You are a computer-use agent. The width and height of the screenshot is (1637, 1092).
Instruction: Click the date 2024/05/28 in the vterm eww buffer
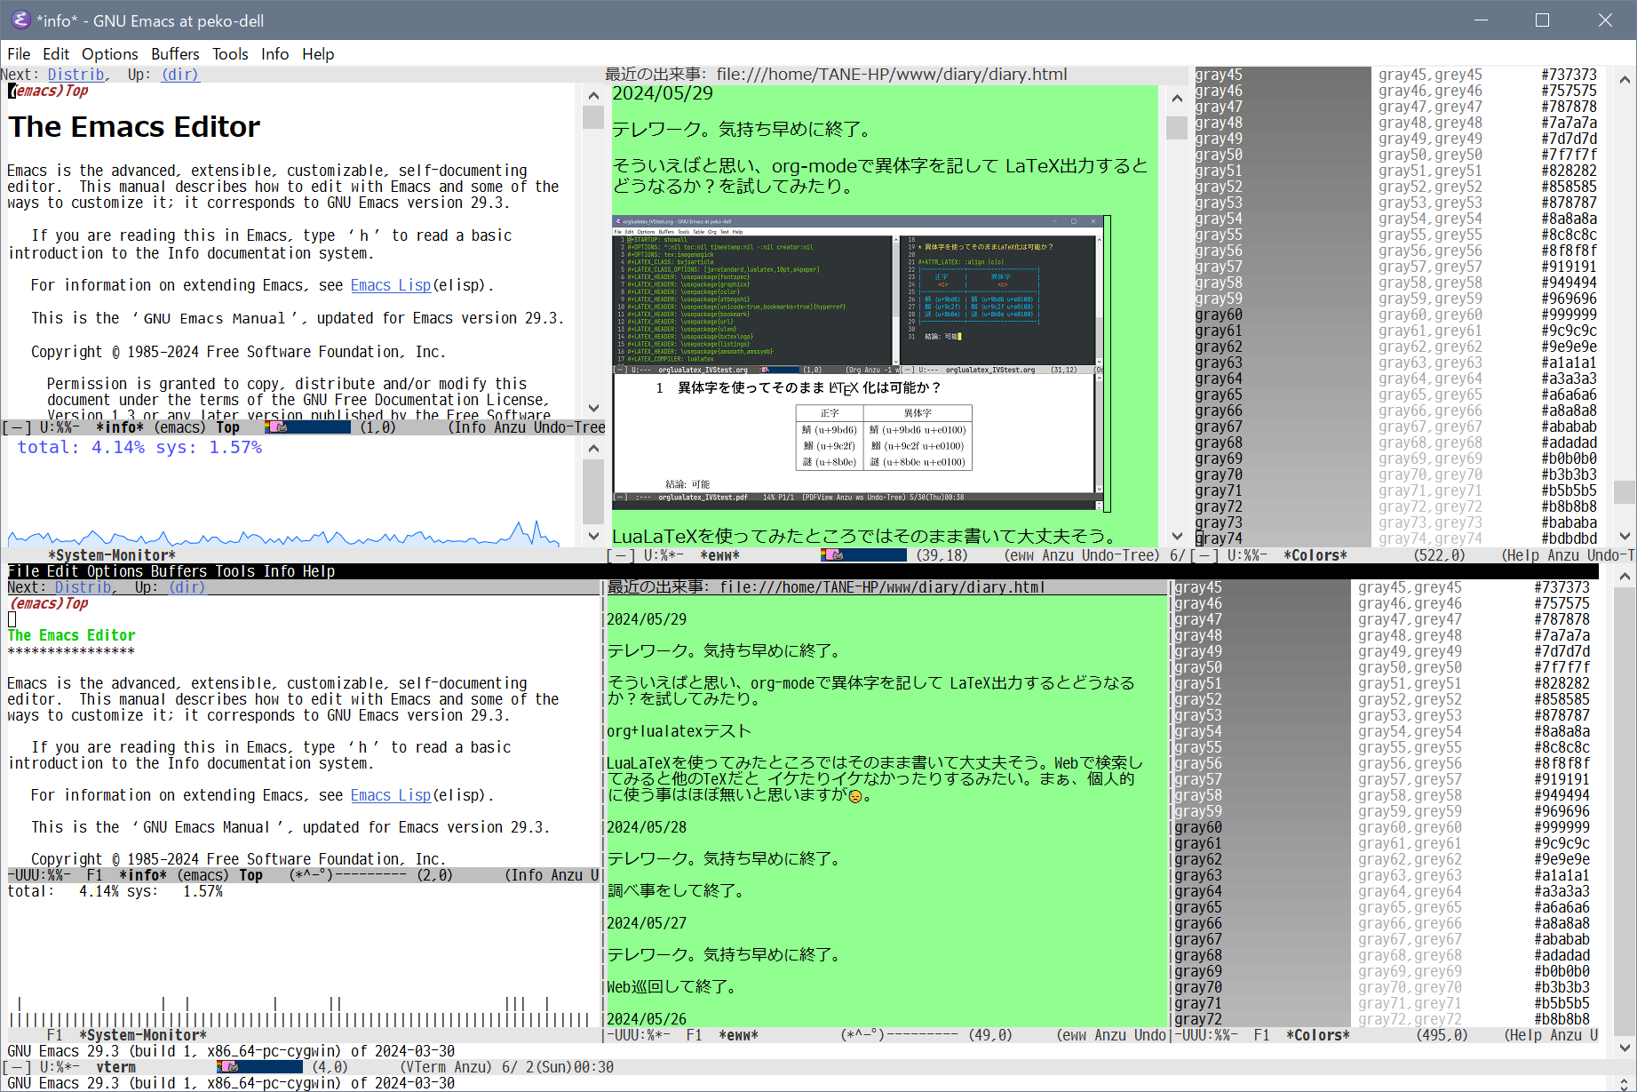pos(647,827)
